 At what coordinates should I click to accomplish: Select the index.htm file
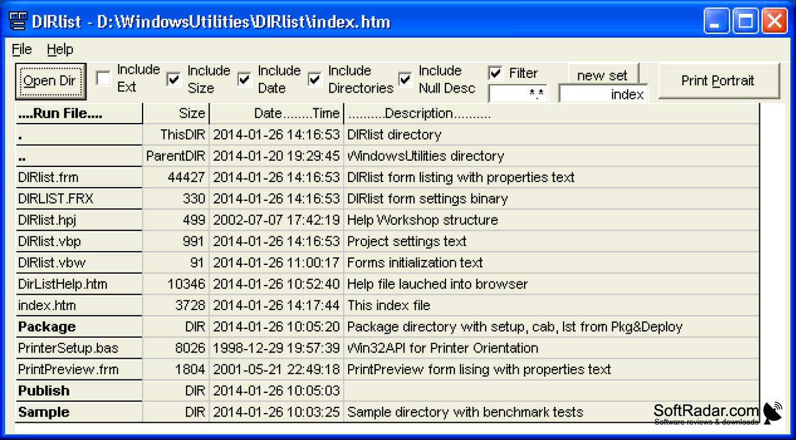pos(79,306)
